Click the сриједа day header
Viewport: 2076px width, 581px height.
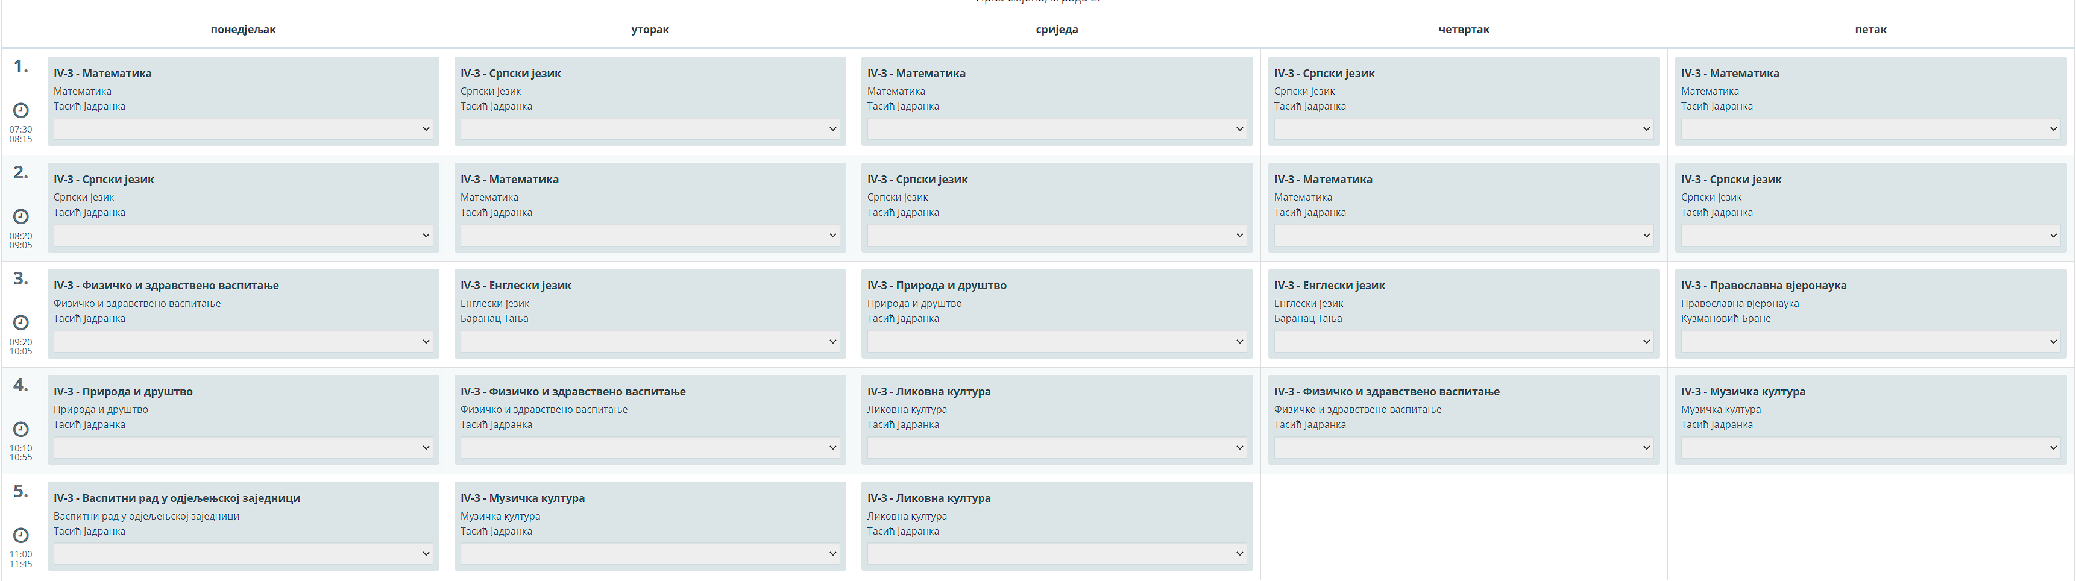coord(1057,30)
